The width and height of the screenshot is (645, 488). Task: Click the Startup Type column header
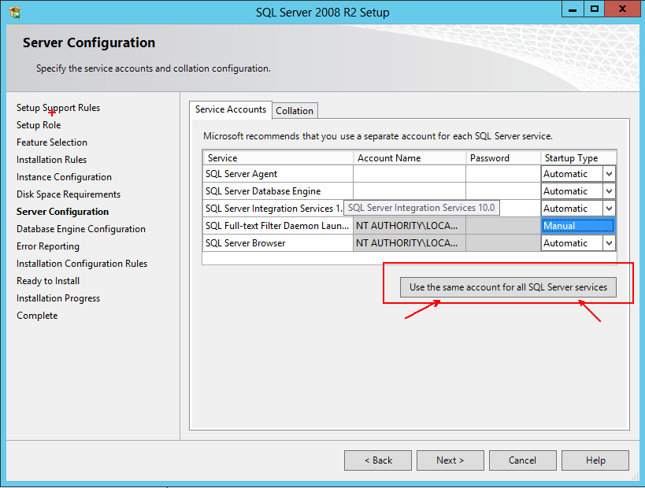point(578,158)
